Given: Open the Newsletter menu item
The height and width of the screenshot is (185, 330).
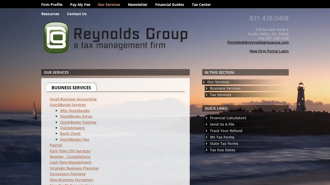Looking at the screenshot, I should coord(138,5).
